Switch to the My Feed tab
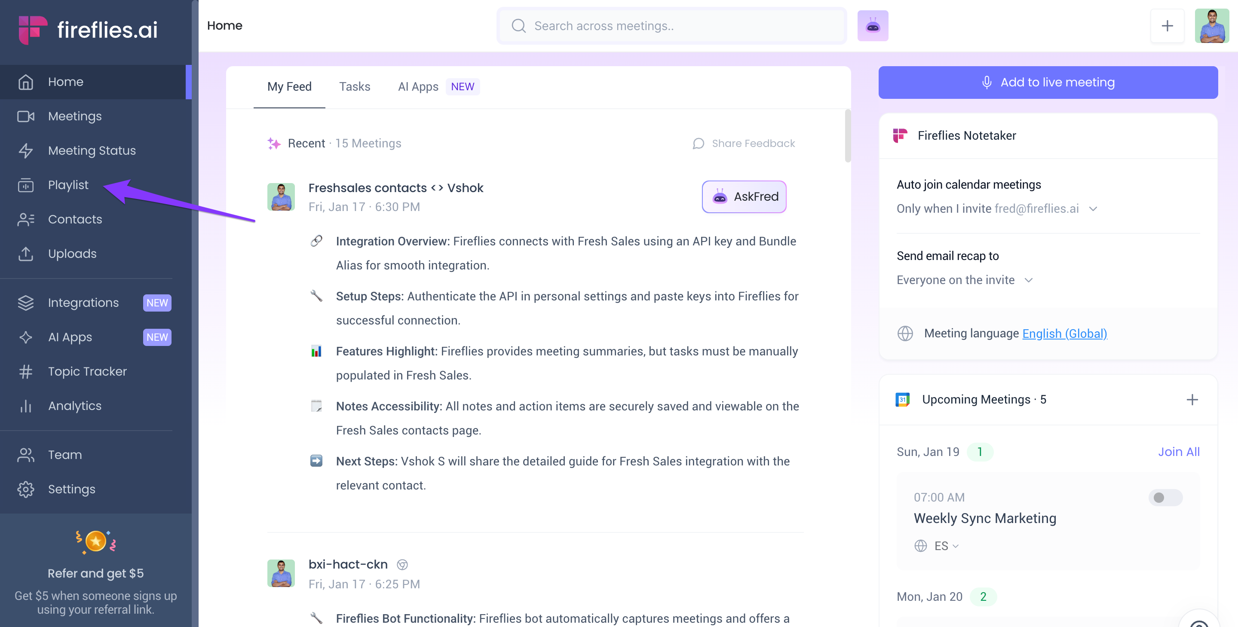This screenshot has height=627, width=1238. (x=289, y=87)
